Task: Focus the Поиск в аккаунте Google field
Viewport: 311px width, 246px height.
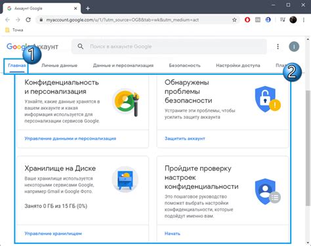Action: [x=169, y=47]
